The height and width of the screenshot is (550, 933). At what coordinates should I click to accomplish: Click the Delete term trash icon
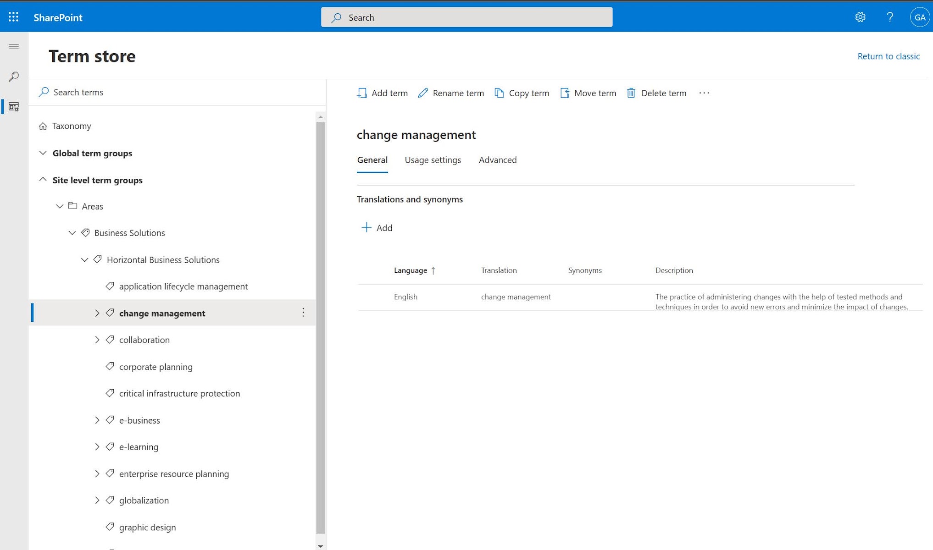[631, 93]
